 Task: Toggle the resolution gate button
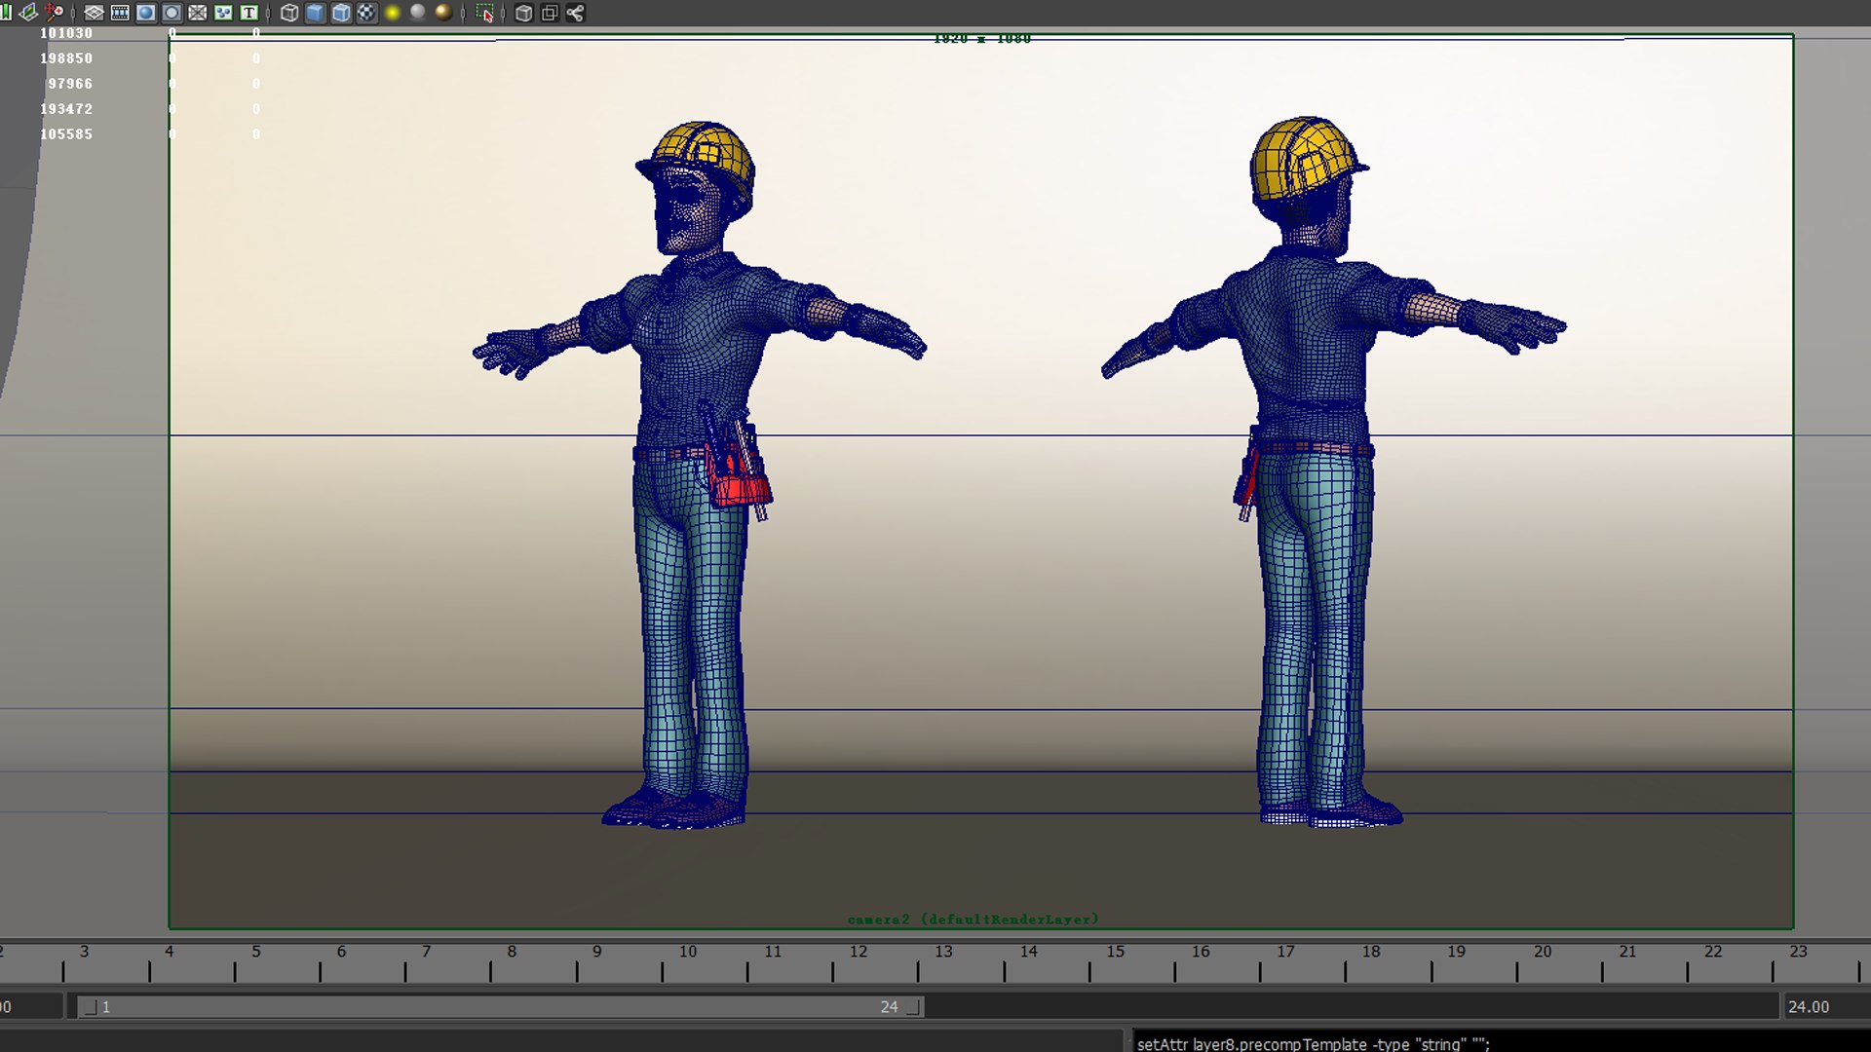[146, 13]
